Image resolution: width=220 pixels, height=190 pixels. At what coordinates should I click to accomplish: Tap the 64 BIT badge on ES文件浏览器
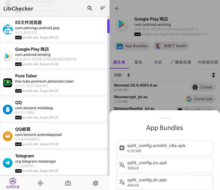(18, 38)
